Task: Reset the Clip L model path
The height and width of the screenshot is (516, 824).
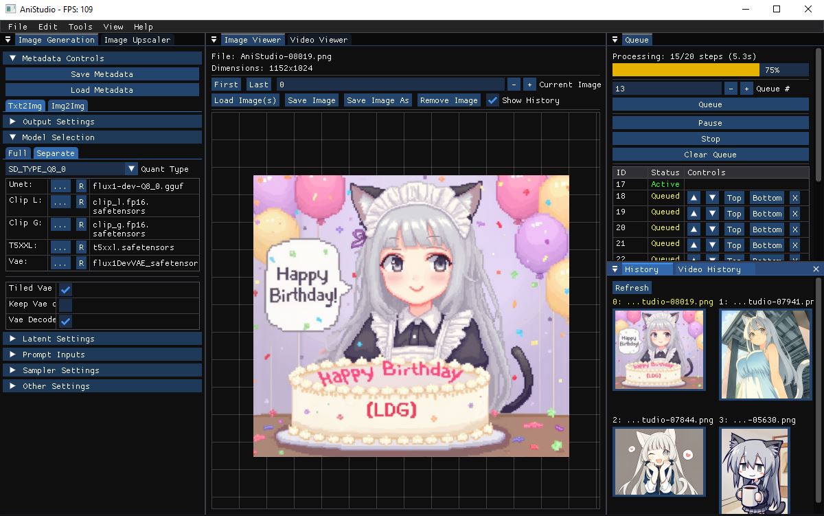Action: 81,202
